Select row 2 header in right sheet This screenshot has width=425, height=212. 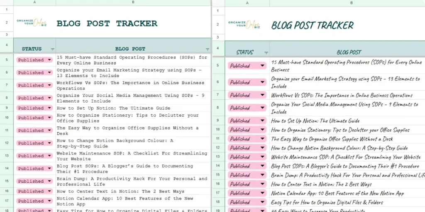point(217,24)
